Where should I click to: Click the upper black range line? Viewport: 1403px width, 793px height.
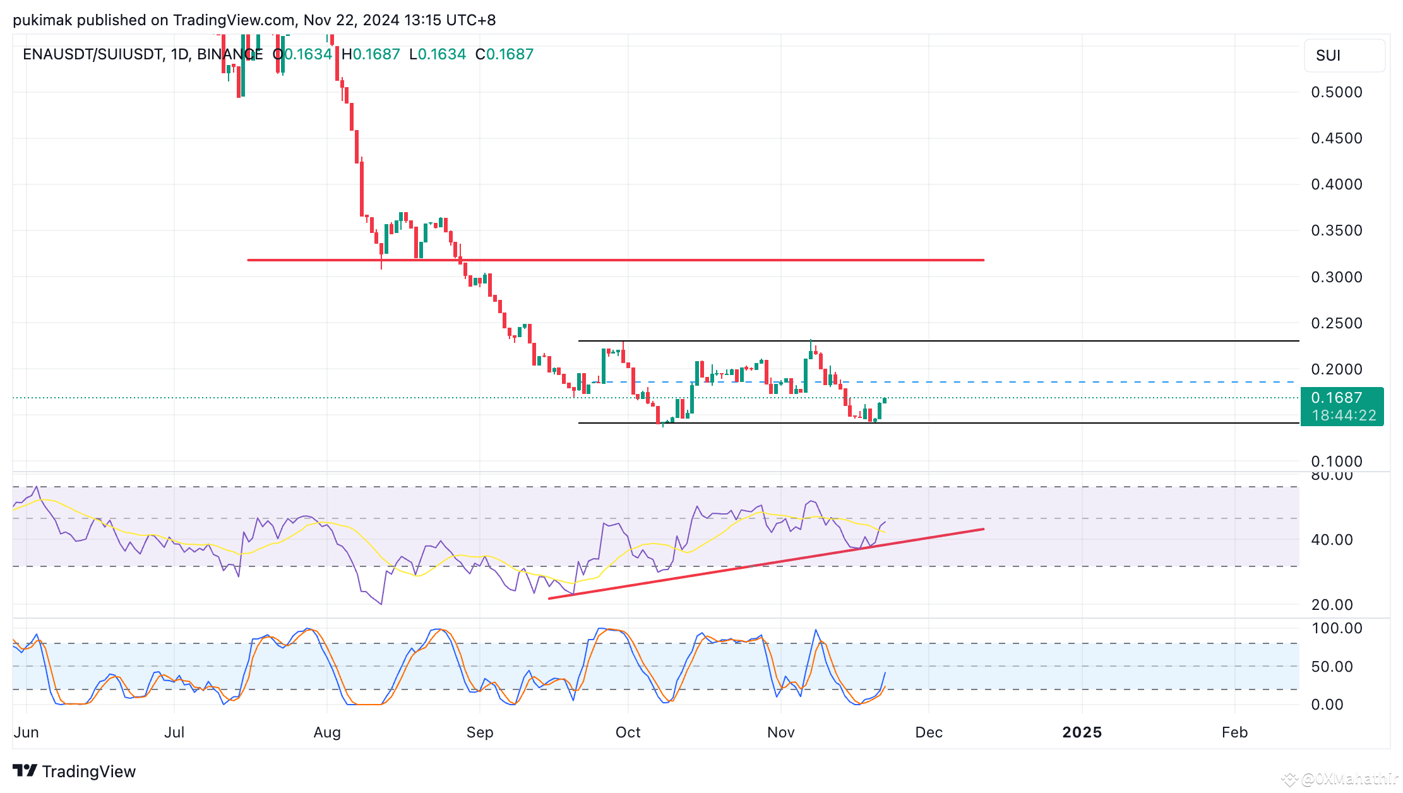click(x=939, y=341)
